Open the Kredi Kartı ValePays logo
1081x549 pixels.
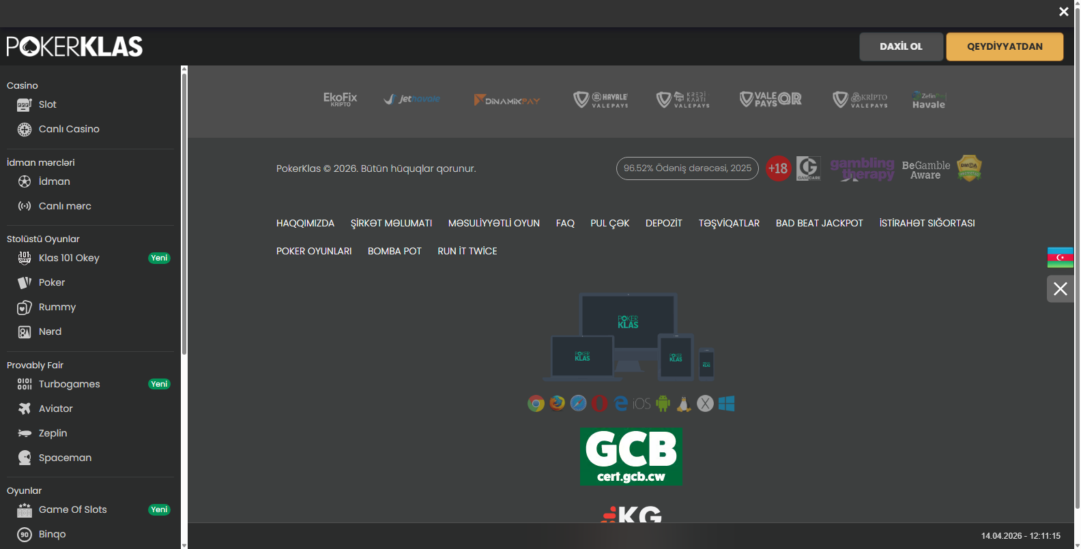click(x=683, y=100)
